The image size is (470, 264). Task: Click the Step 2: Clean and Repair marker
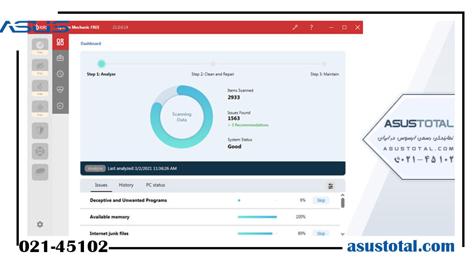(213, 64)
